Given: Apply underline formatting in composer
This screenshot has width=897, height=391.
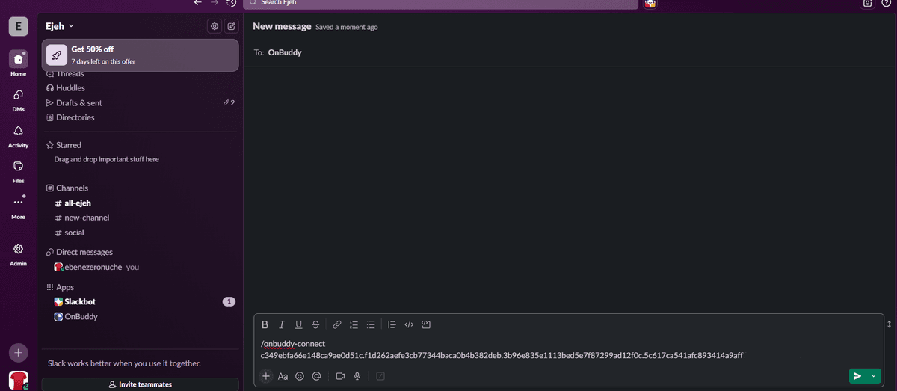Looking at the screenshot, I should point(298,324).
